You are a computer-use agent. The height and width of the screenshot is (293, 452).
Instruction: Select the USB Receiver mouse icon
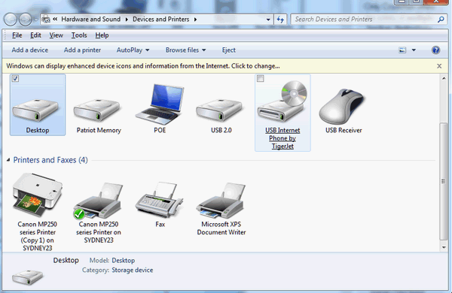[341, 106]
